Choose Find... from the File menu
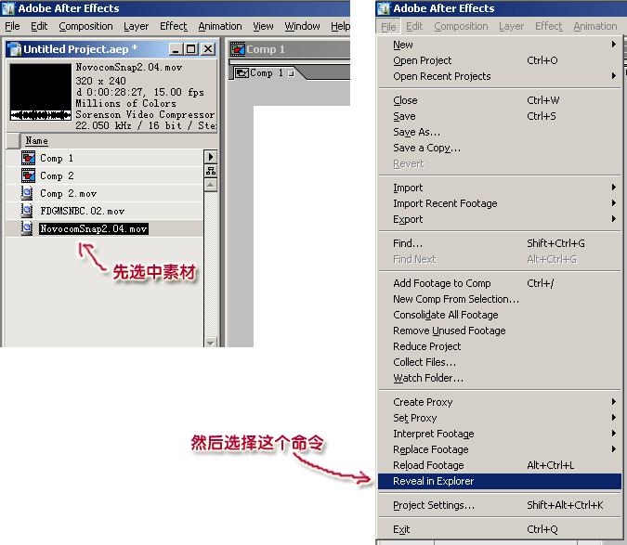Screen dimensions: 627x545 500,243
